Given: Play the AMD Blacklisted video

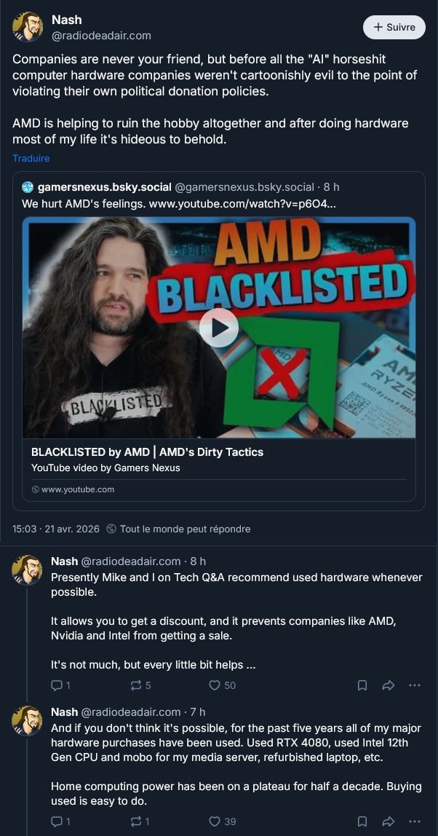Looking at the screenshot, I should pos(219,328).
